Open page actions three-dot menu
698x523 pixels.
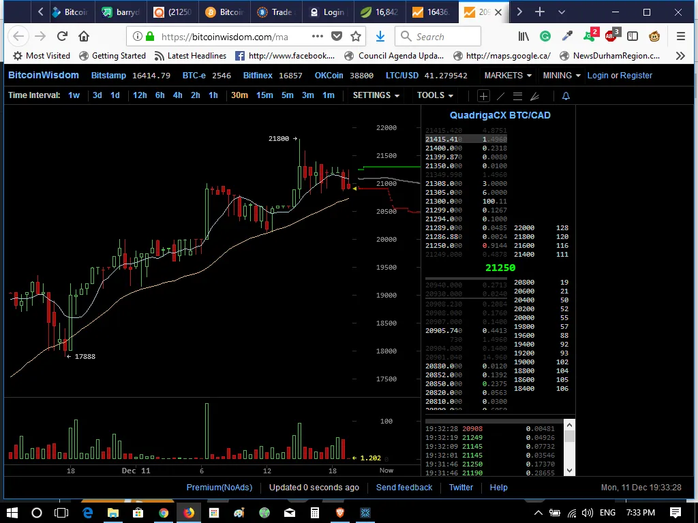tap(318, 37)
